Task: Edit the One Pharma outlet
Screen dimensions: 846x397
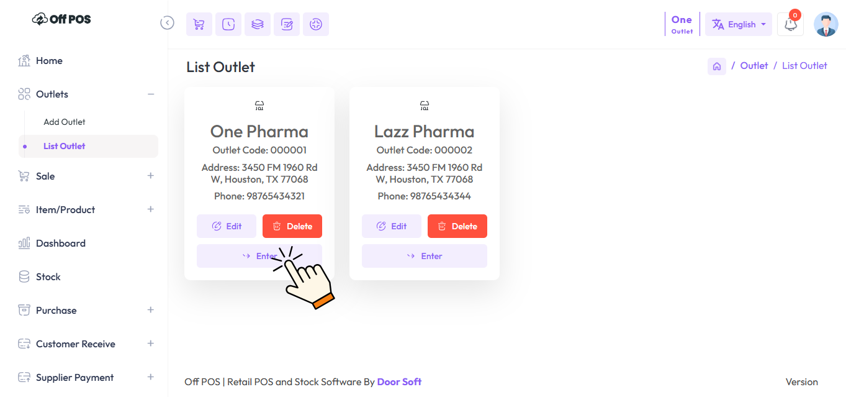Action: [226, 226]
